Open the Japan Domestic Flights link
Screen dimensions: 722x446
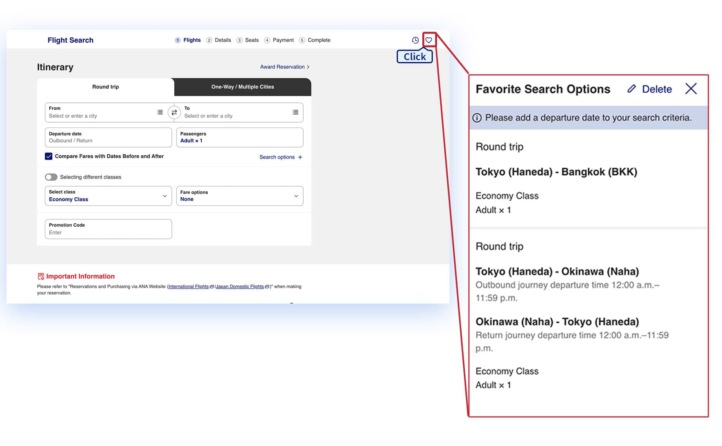coord(240,287)
